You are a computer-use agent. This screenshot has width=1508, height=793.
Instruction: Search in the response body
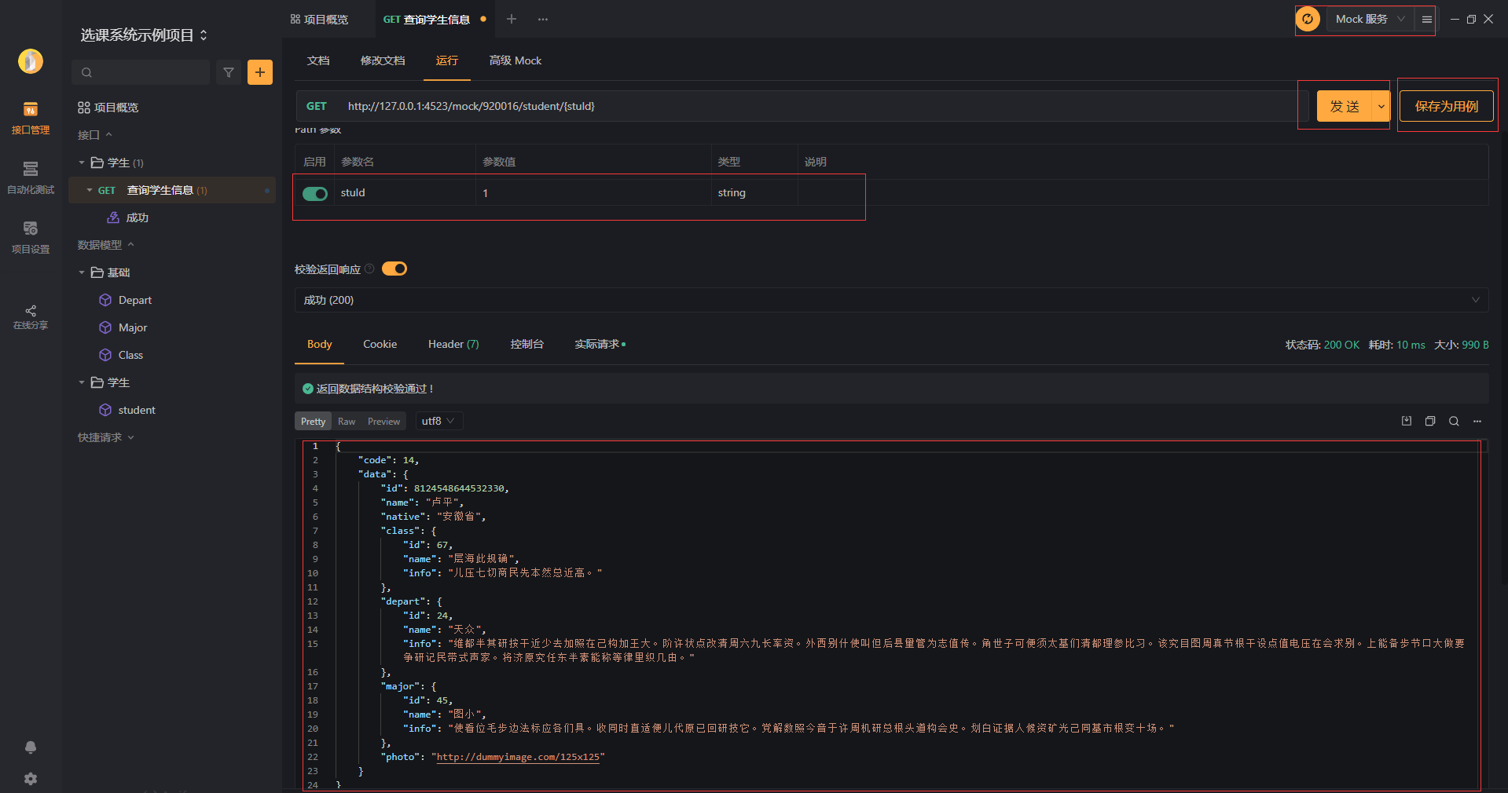1454,422
